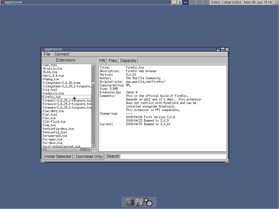Minimize the appbrowser window via its title bar
The width and height of the screenshot is (279, 209).
(x=218, y=50)
